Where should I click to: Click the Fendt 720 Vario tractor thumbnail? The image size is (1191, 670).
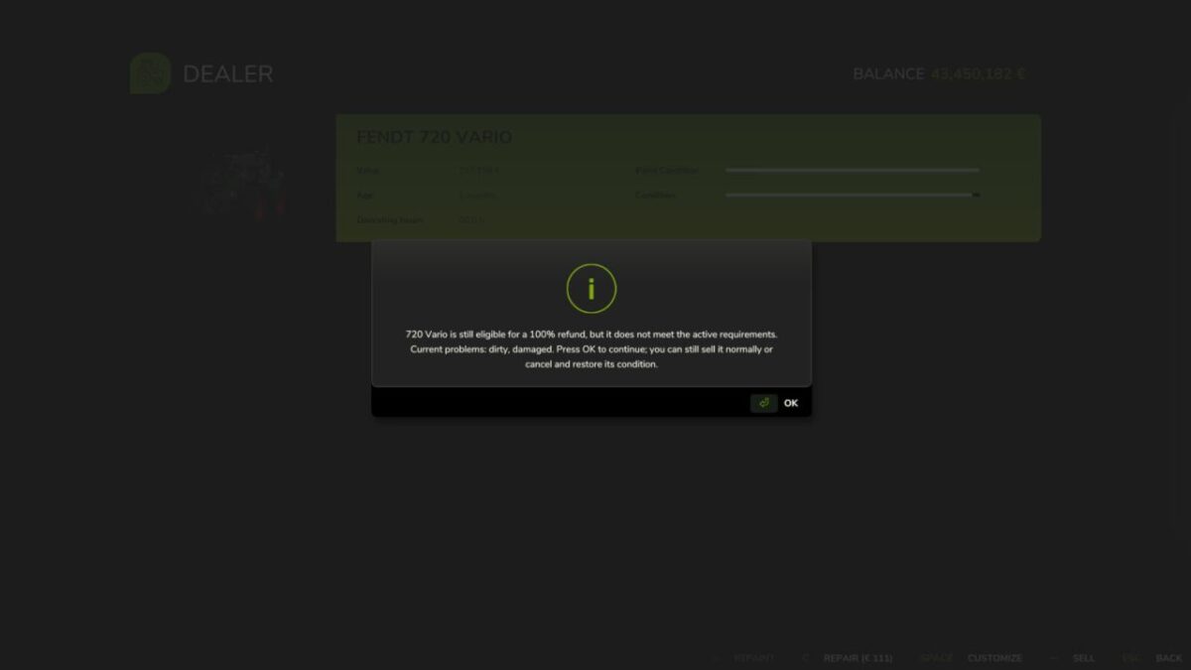point(242,183)
